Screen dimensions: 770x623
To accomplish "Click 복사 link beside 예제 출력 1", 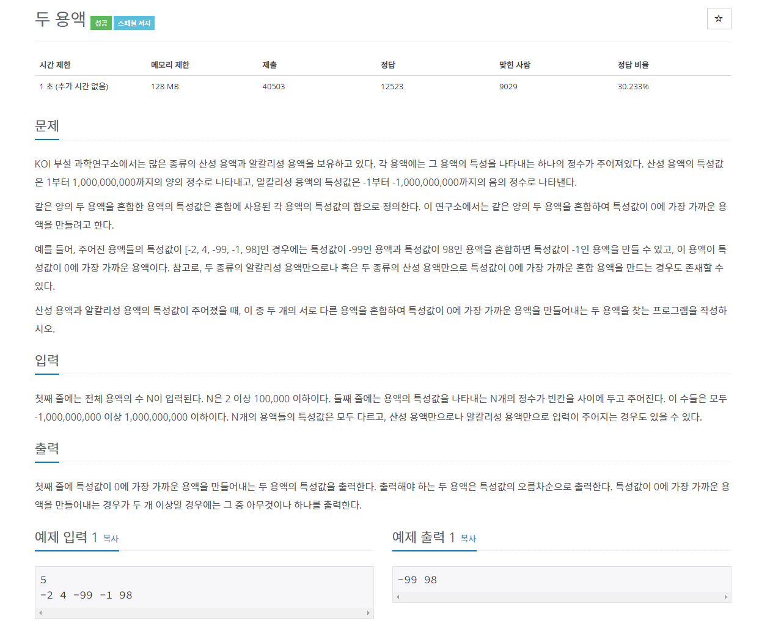I will [x=468, y=539].
